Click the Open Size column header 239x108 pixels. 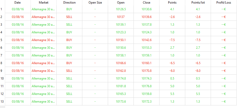[x=95, y=3]
